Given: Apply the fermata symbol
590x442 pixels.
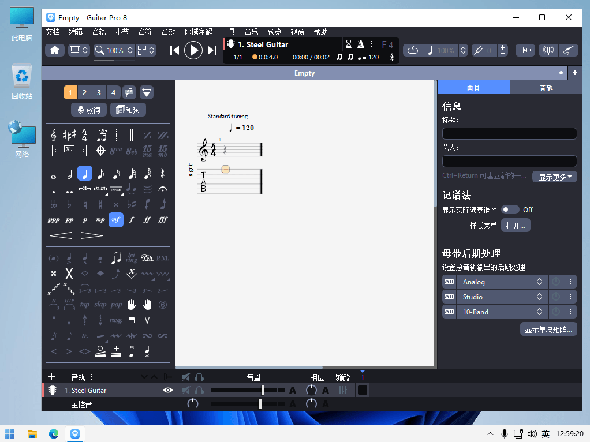Looking at the screenshot, I should 163,189.
